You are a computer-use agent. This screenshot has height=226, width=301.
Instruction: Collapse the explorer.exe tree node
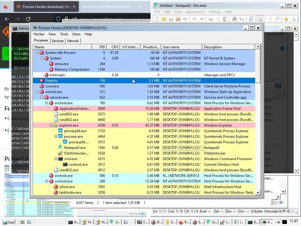[51, 125]
